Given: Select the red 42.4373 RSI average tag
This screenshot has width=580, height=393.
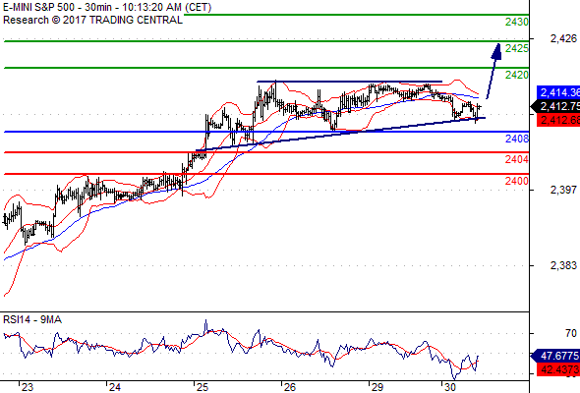Looking at the screenshot, I should (x=558, y=369).
